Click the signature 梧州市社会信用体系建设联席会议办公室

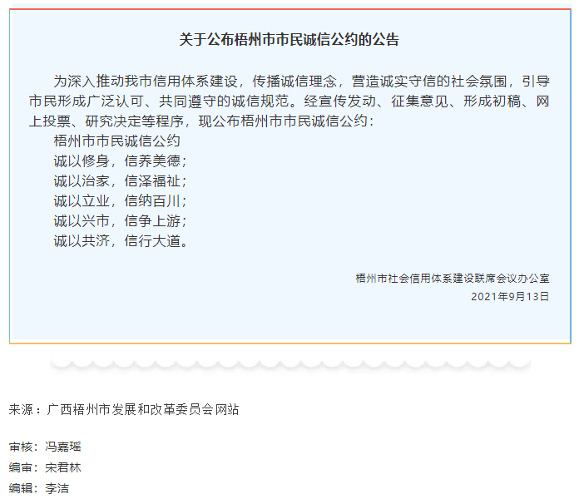(x=452, y=279)
